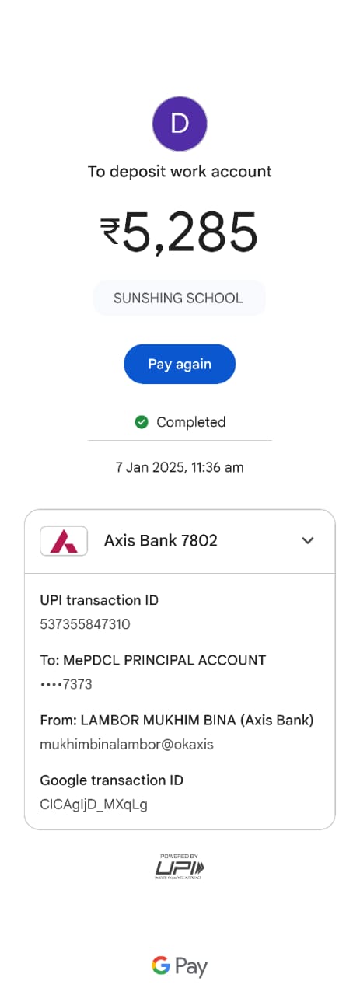Click the Axis Bank 7802 account header

(x=180, y=541)
